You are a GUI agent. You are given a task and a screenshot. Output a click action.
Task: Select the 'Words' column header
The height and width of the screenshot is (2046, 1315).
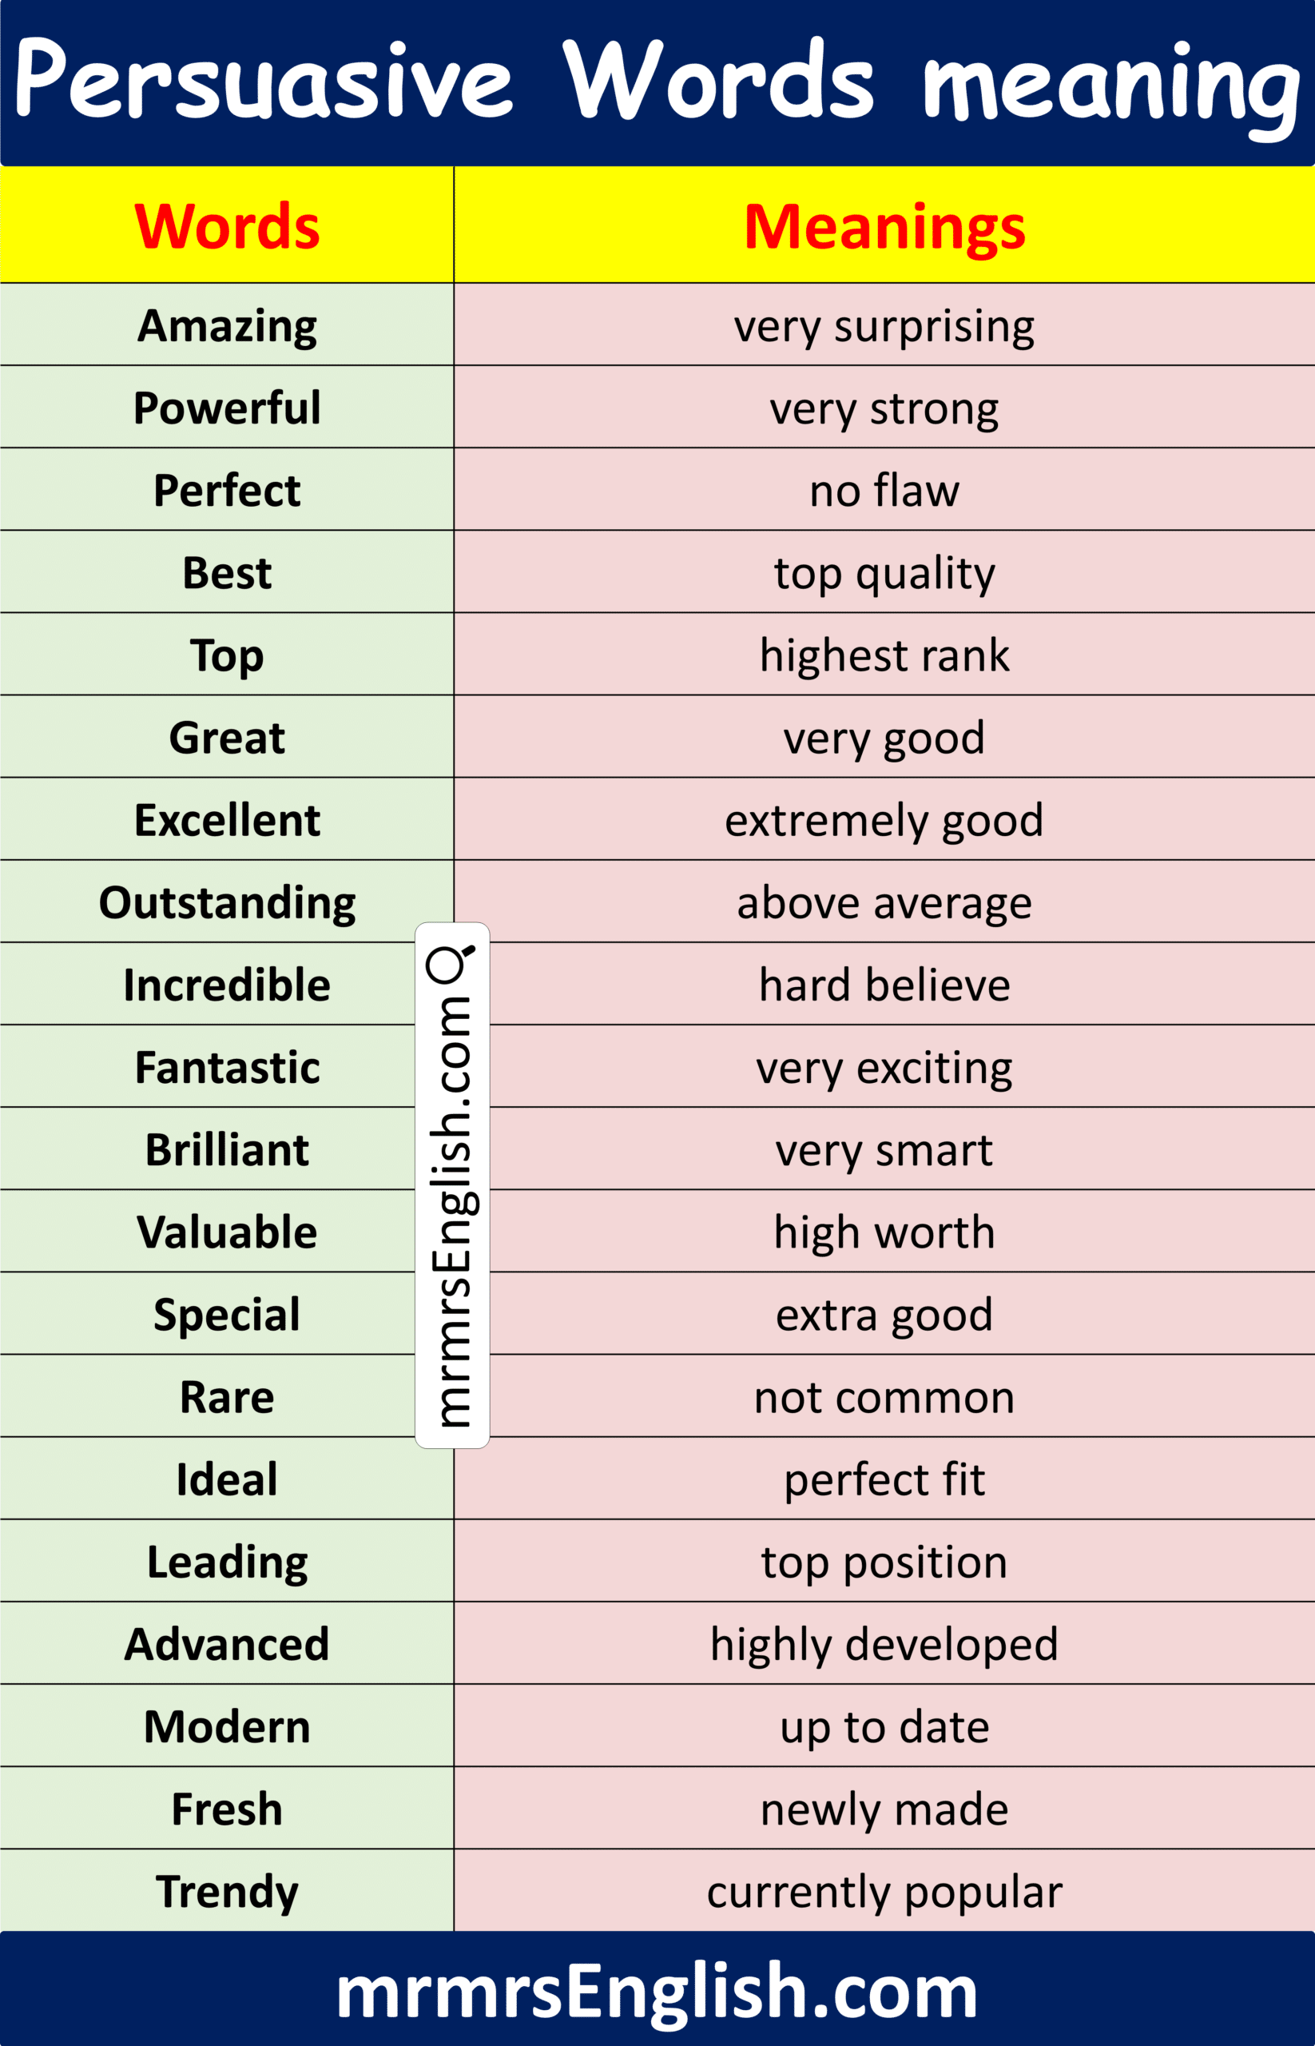point(227,226)
